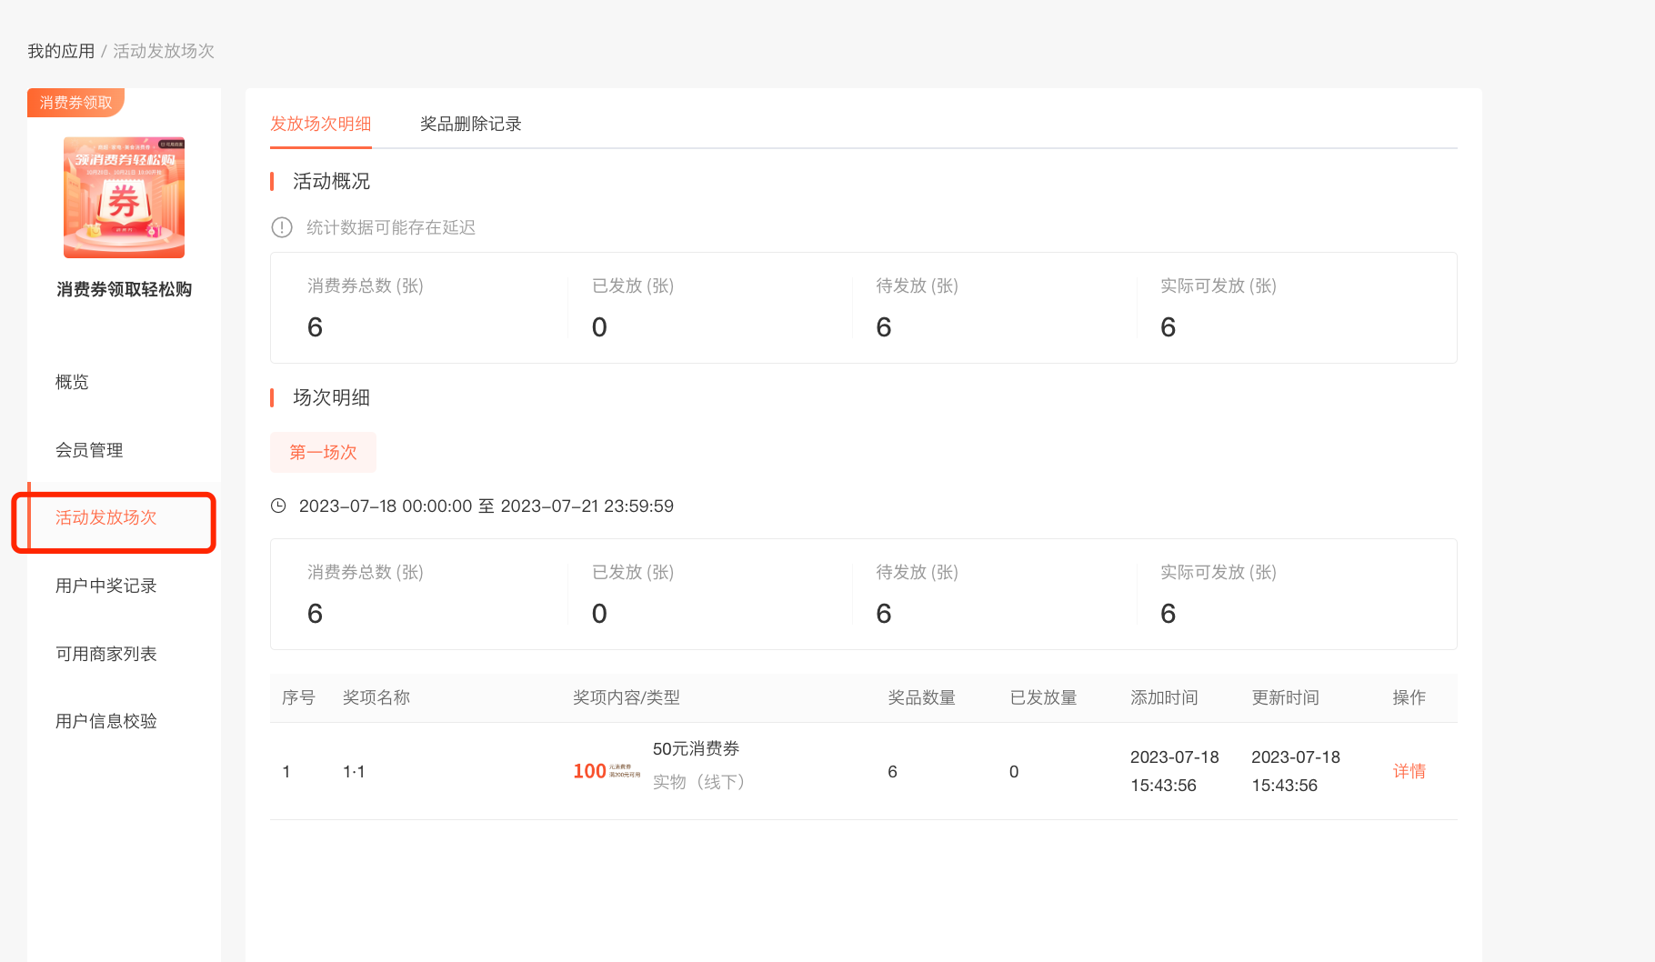Open 会员管理 in the sidebar
The image size is (1655, 962).
coord(89,450)
